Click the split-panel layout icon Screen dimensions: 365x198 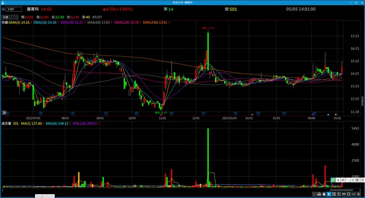click(334, 194)
